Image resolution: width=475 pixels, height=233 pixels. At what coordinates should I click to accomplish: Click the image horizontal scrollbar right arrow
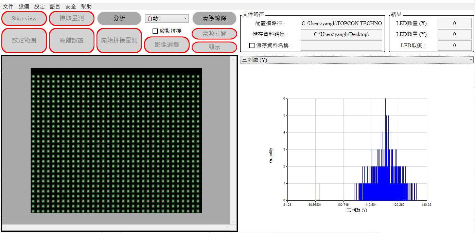228,227
